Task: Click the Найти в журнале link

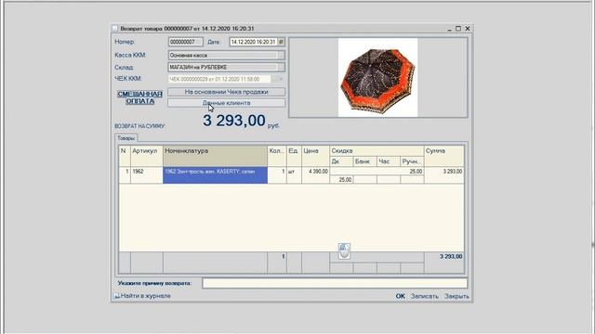Action: click(x=146, y=296)
